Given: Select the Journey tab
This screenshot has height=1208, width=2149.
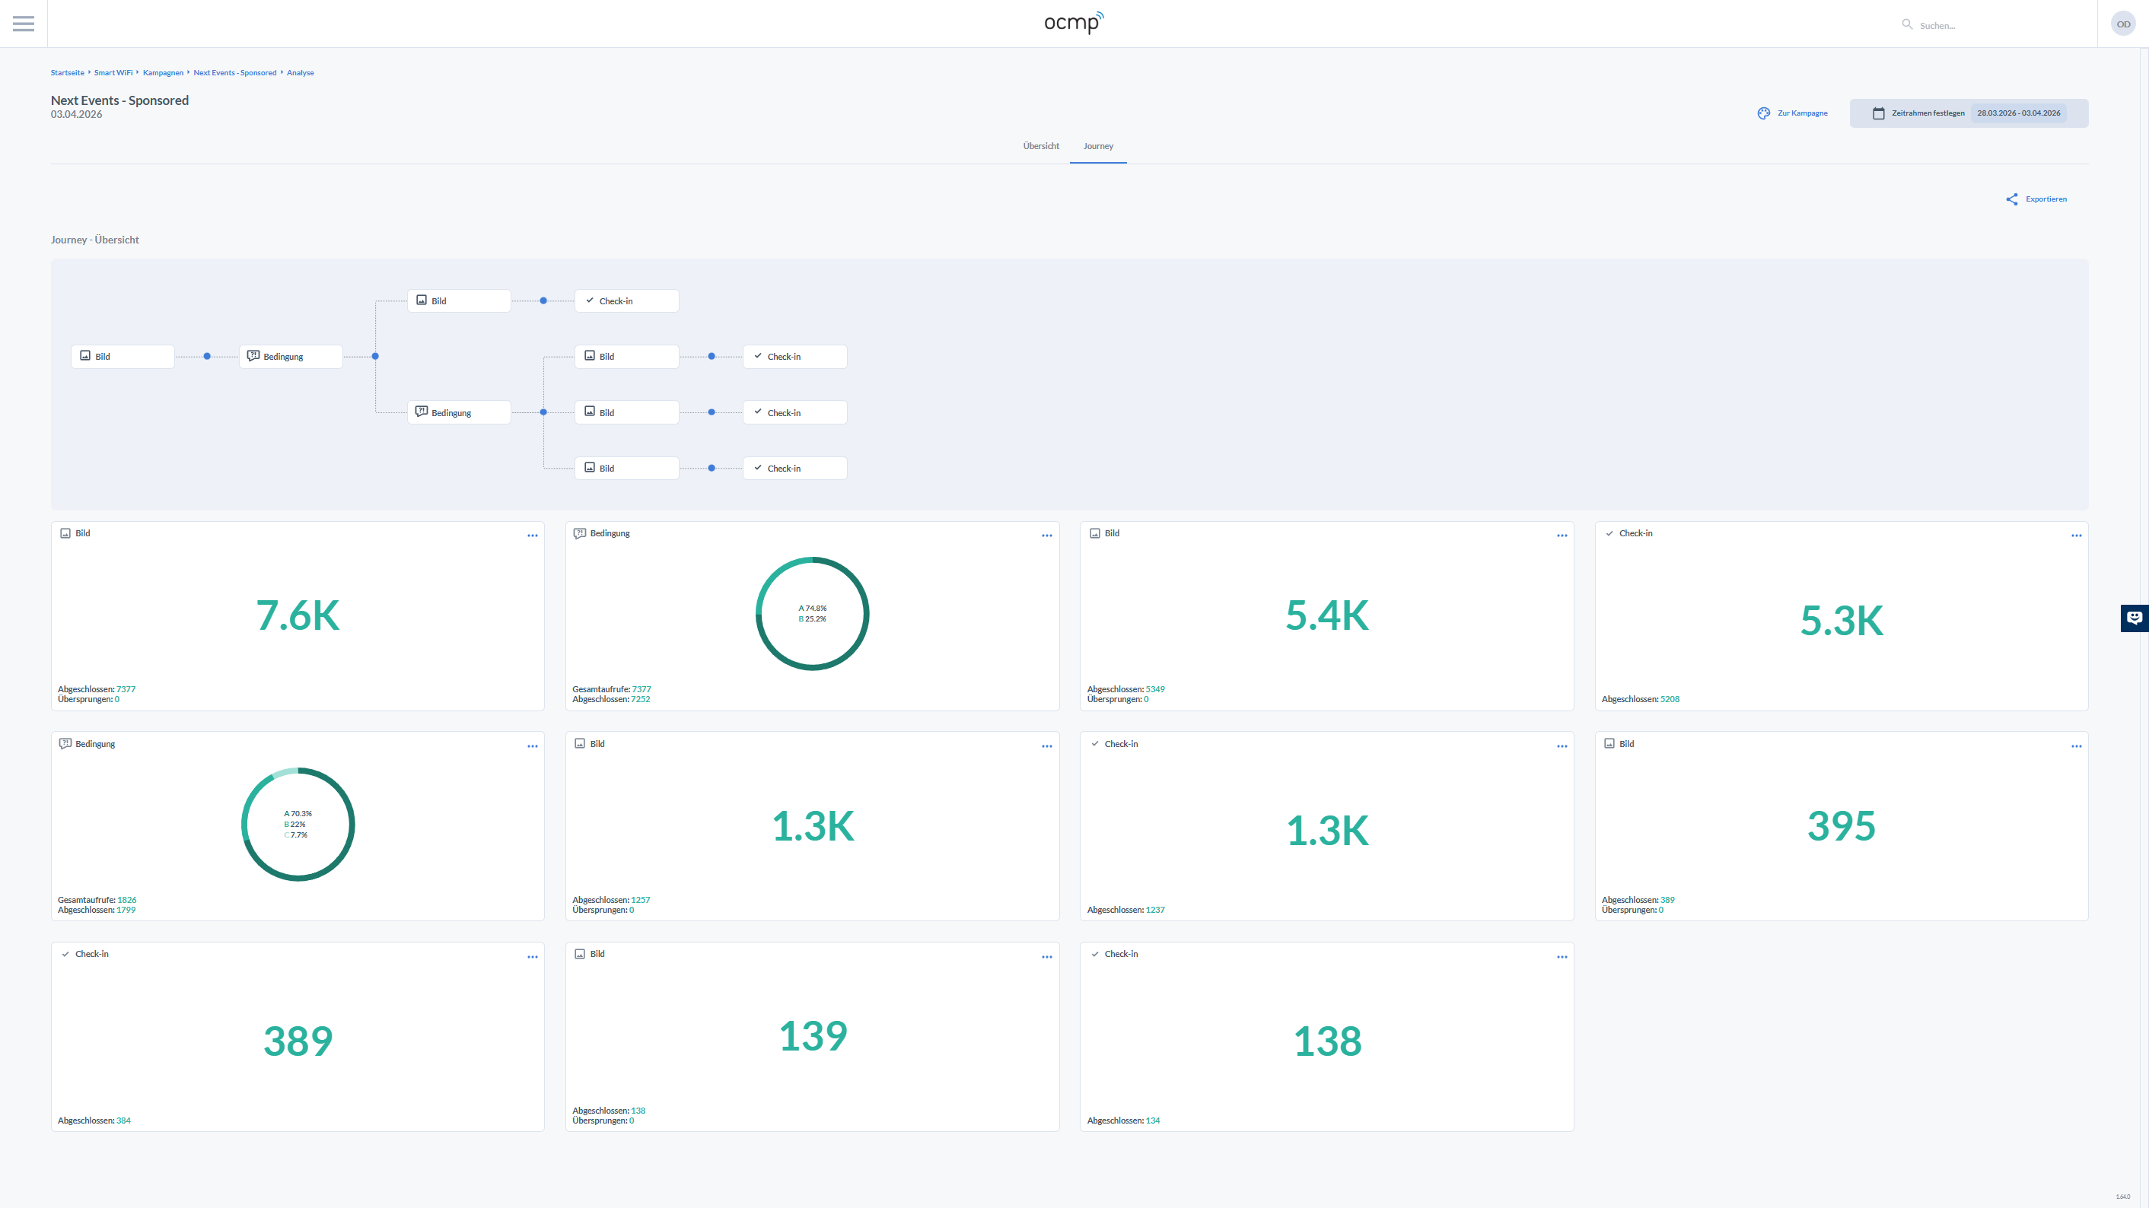Looking at the screenshot, I should 1098,146.
